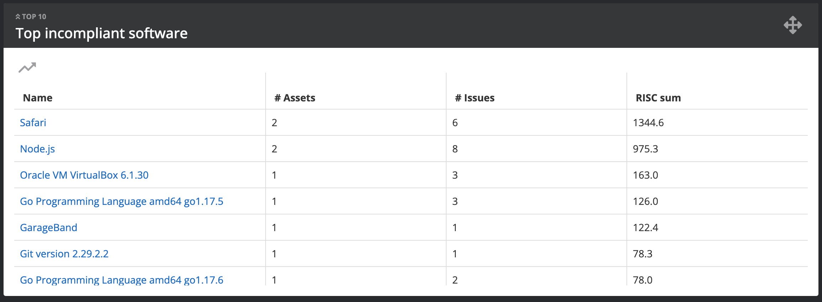Image resolution: width=822 pixels, height=302 pixels.
Task: Click Safari's RISC sum value 1344.6
Action: (648, 123)
